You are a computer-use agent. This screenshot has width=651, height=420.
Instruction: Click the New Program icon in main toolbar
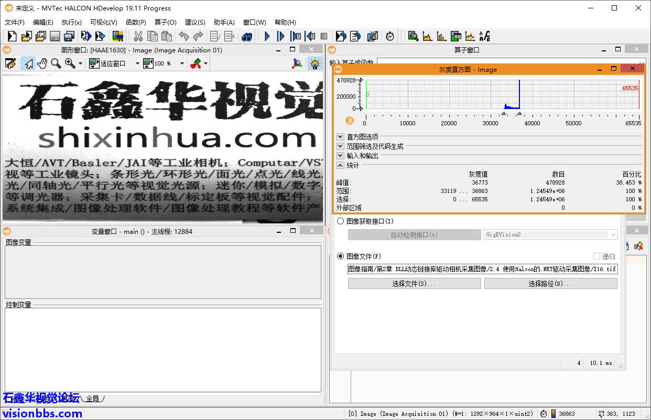(12, 36)
